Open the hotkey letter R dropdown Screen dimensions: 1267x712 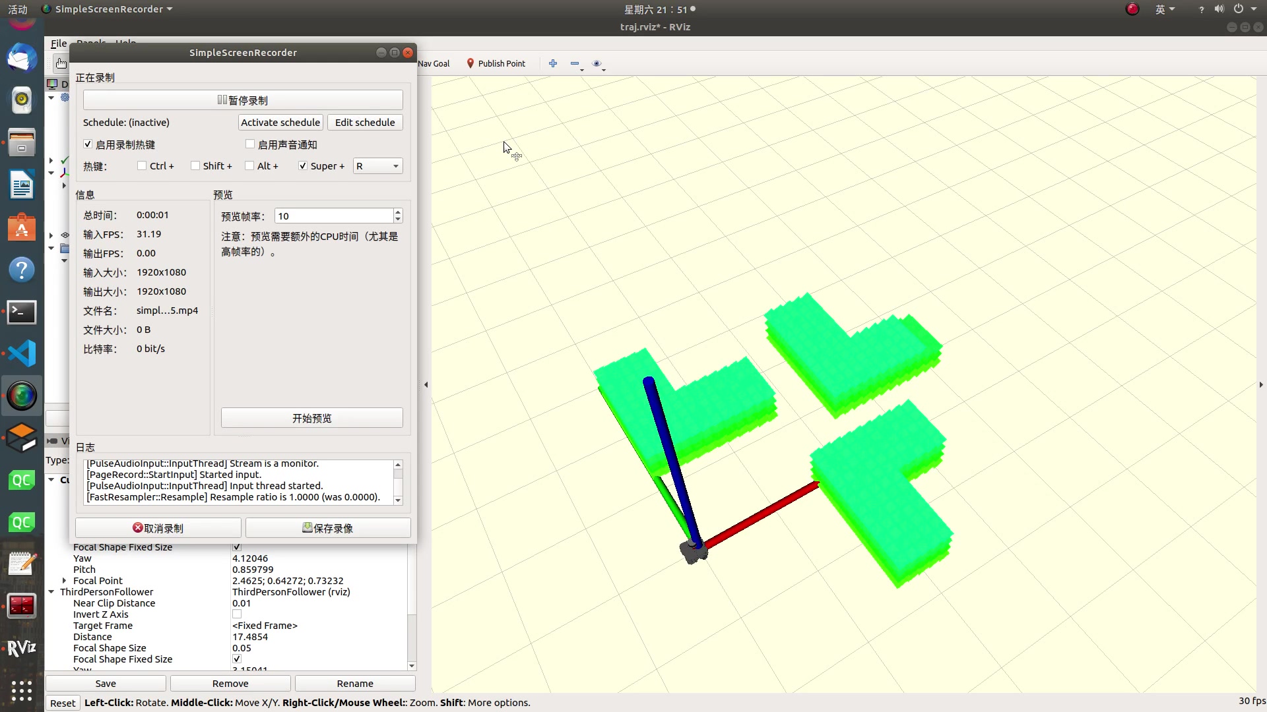coord(377,166)
